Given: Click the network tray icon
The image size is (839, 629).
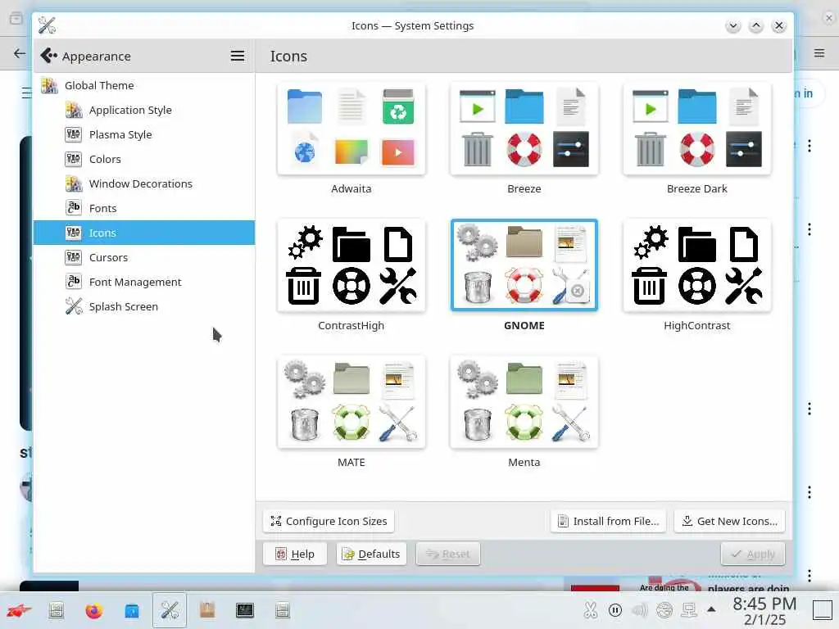Looking at the screenshot, I should pyautogui.click(x=688, y=610).
